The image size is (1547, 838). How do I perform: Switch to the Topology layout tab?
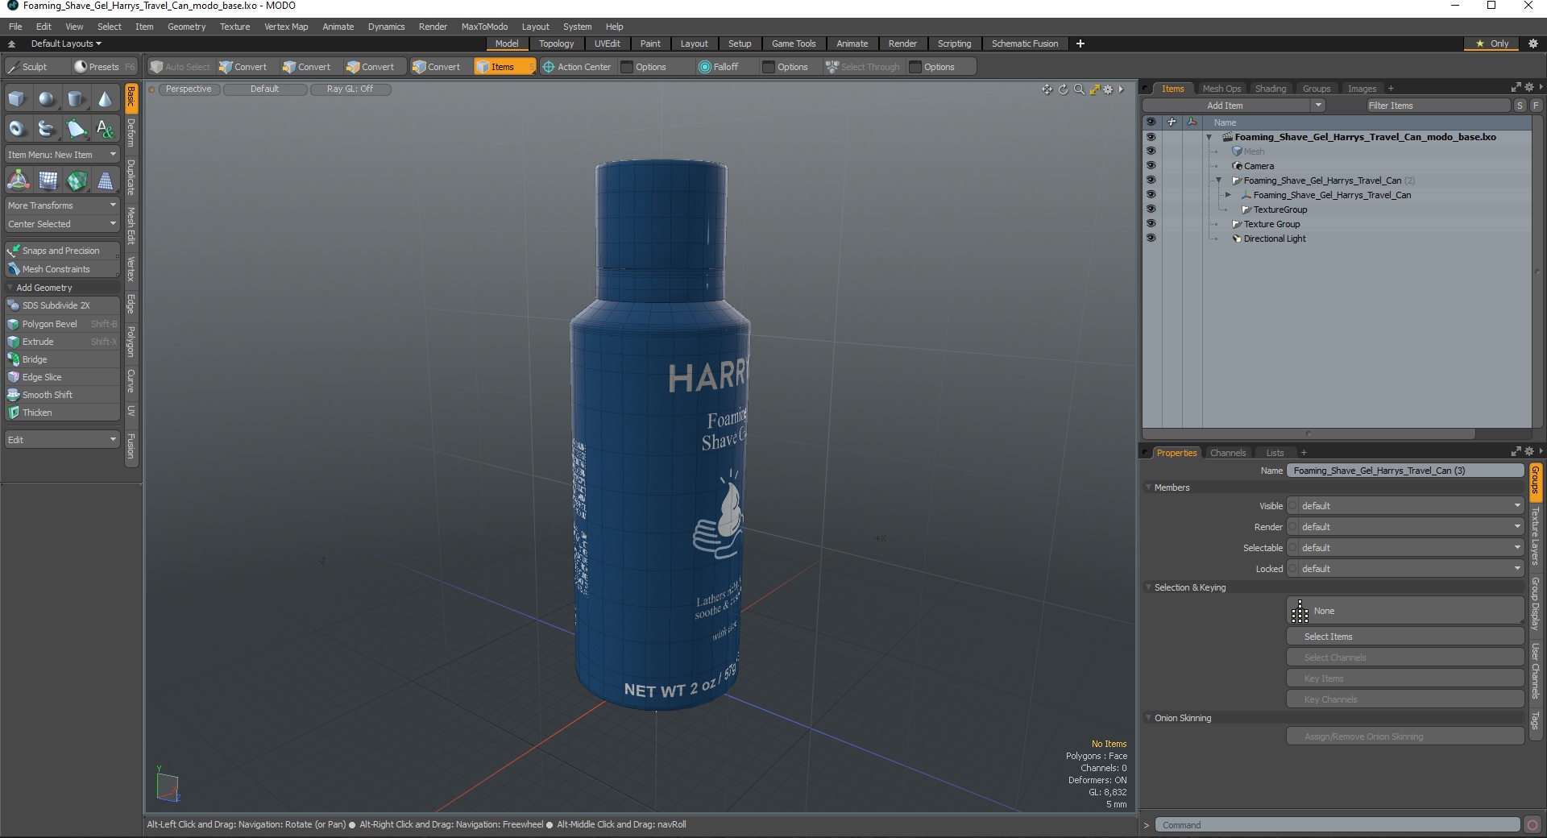click(x=556, y=44)
